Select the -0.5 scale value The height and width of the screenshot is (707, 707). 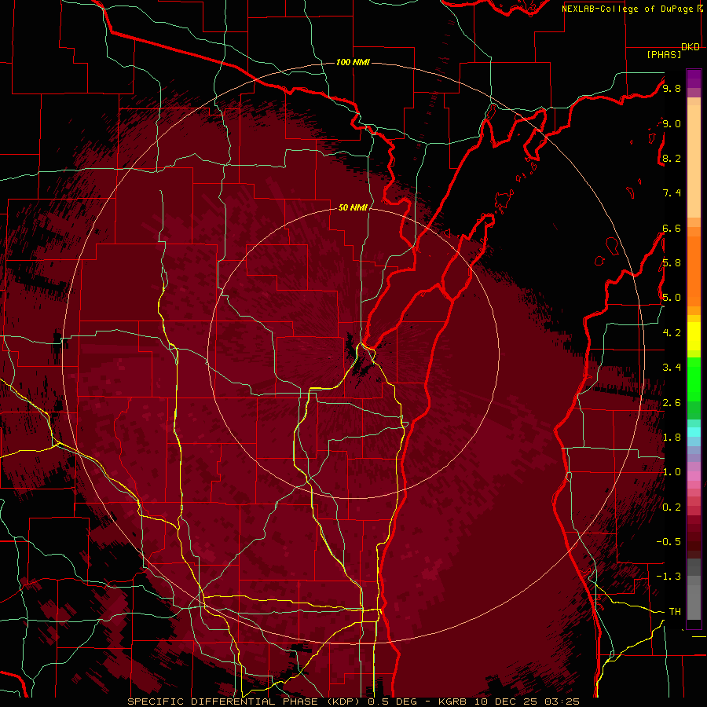click(x=669, y=542)
